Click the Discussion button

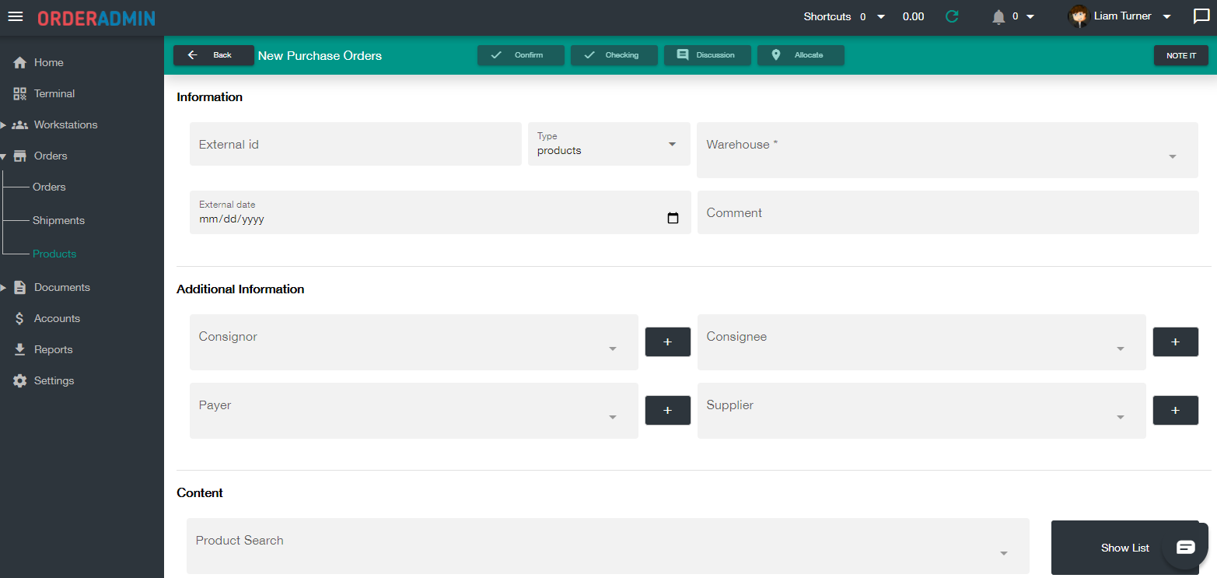(x=708, y=55)
